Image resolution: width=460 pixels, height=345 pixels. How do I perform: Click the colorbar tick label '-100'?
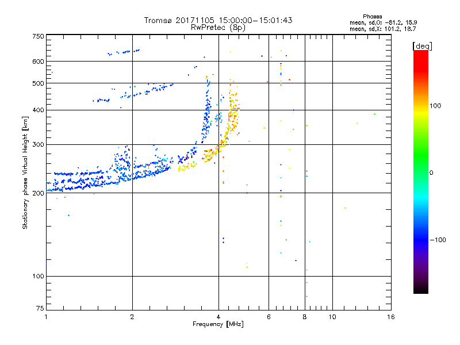pyautogui.click(x=438, y=240)
